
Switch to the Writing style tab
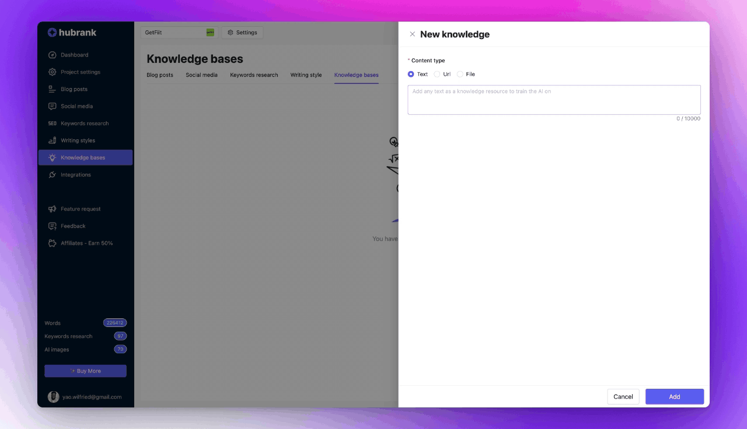(x=306, y=75)
